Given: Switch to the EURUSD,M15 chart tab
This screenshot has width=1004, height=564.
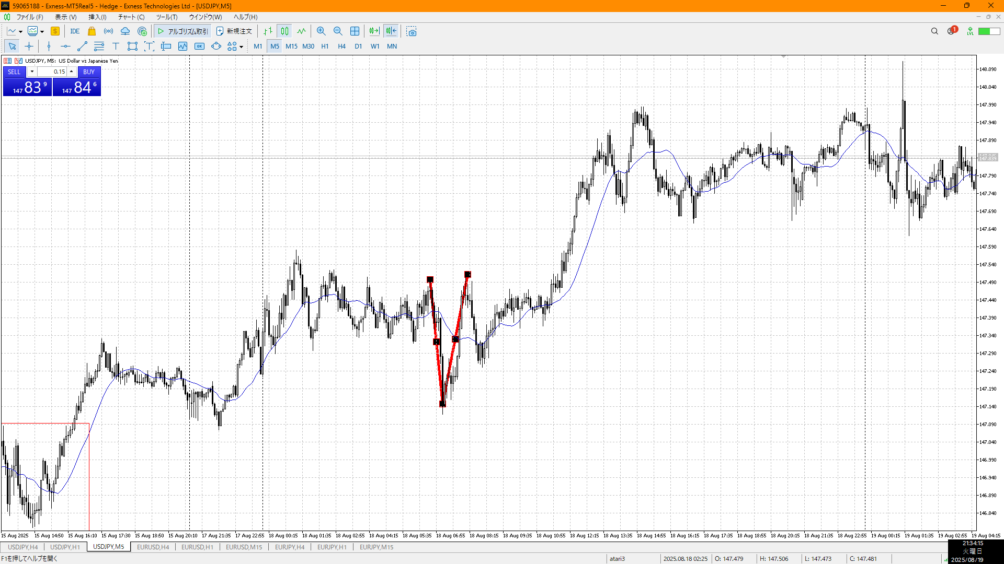Looking at the screenshot, I should (244, 547).
